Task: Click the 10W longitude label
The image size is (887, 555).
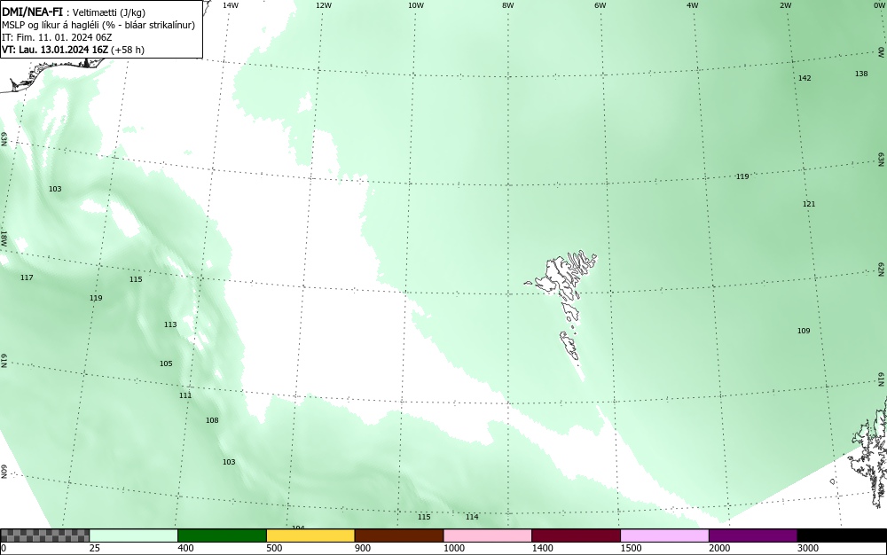Action: click(x=416, y=5)
